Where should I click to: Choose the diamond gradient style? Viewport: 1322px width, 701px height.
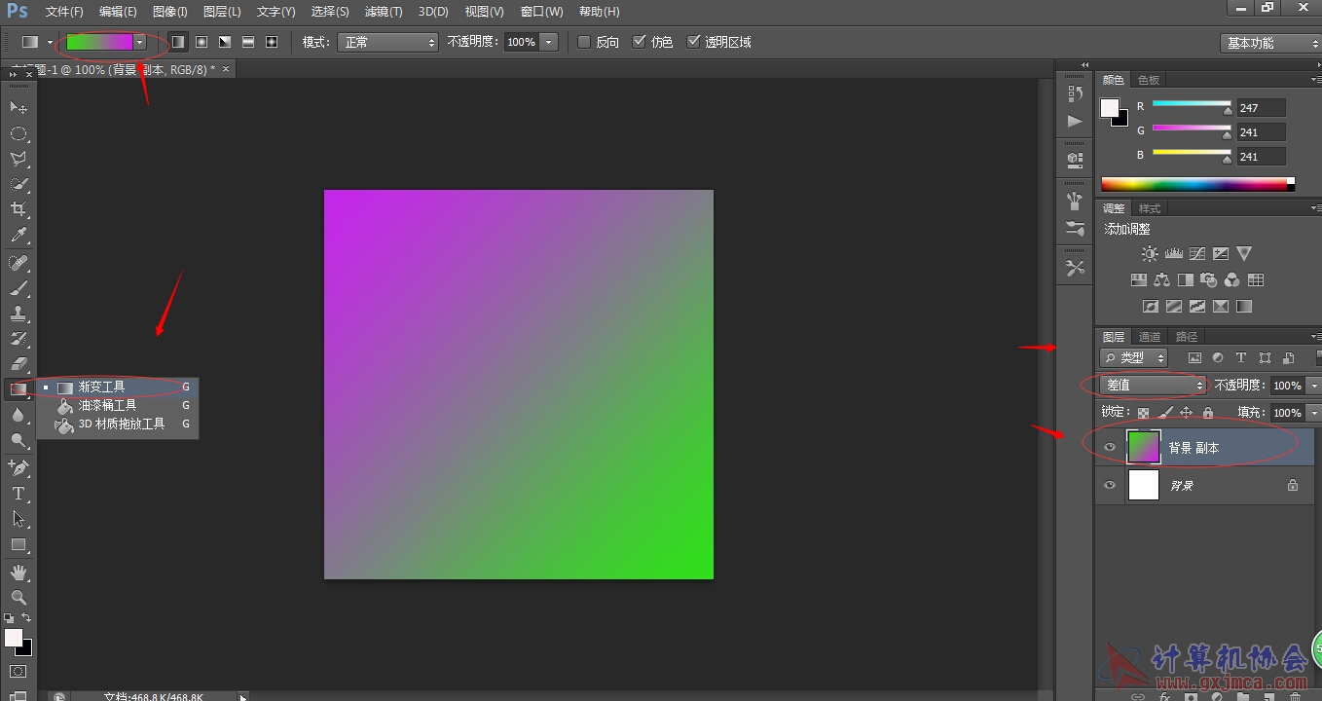[x=272, y=42]
